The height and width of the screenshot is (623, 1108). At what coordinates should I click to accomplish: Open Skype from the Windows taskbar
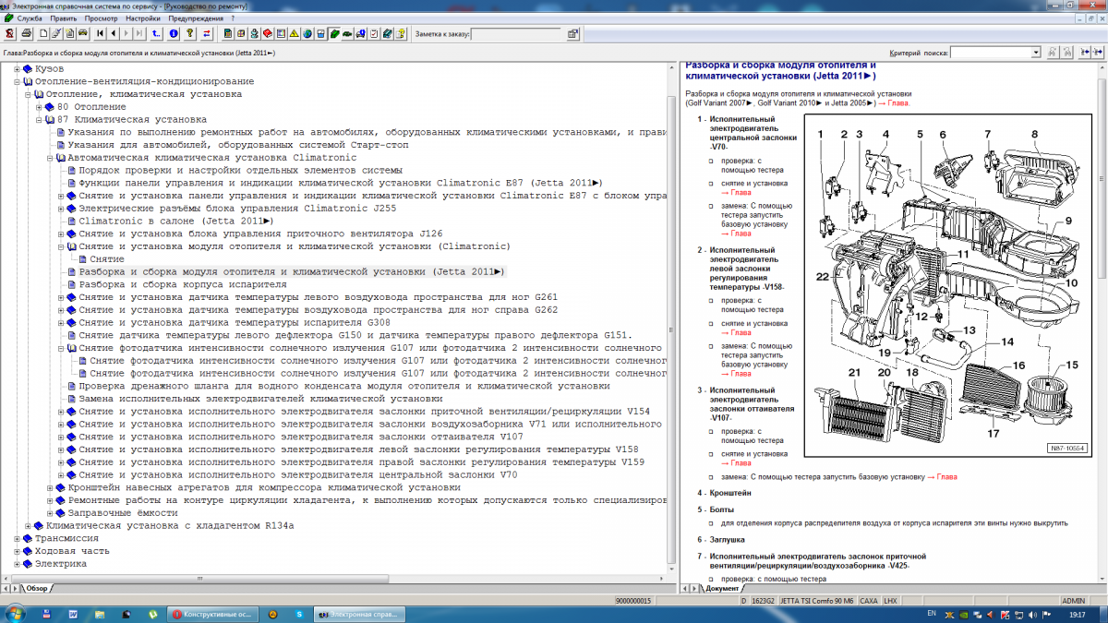coord(299,614)
